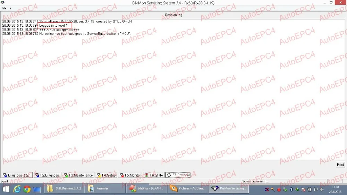Click the DiaMon diamond icon in title bar
The height and width of the screenshot is (195, 347).
pos(3,3)
